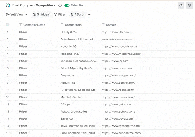Select row number 8
This screenshot has height=137, width=195.
8,83
